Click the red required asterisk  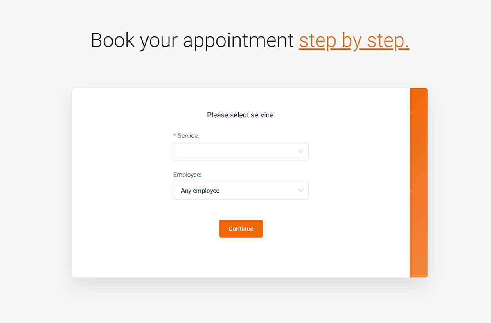(x=175, y=136)
